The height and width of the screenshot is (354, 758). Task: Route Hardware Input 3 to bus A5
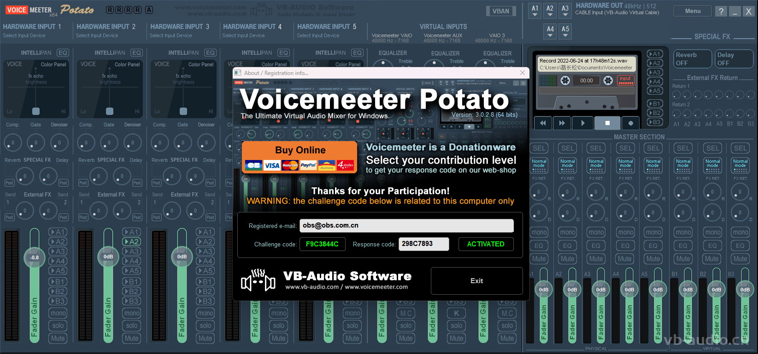tap(206, 271)
